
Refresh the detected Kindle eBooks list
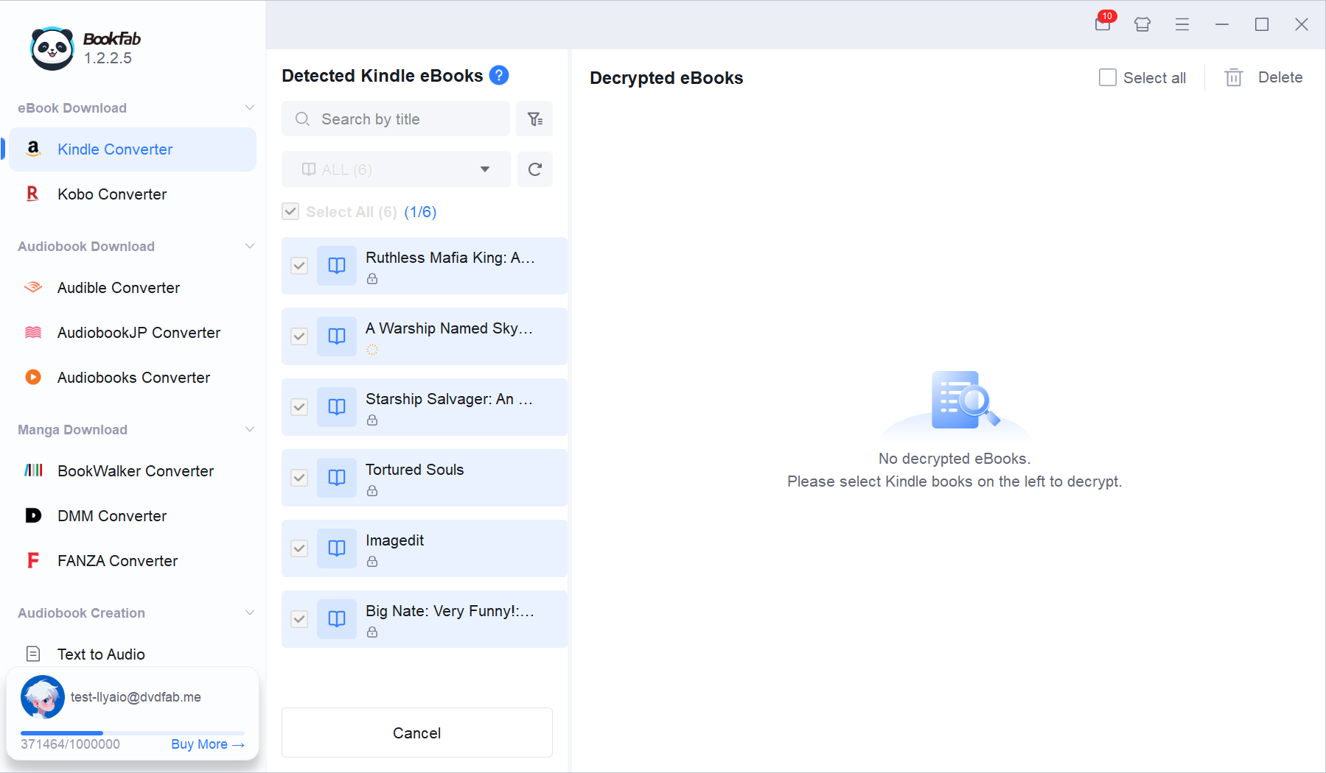coord(535,170)
